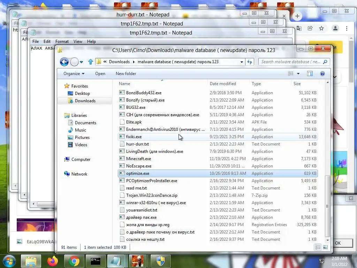Create a New folder
The width and height of the screenshot is (357, 268).
126,74
